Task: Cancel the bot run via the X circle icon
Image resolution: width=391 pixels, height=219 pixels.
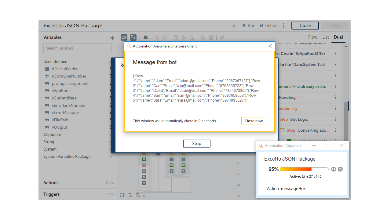Action: [x=340, y=169]
